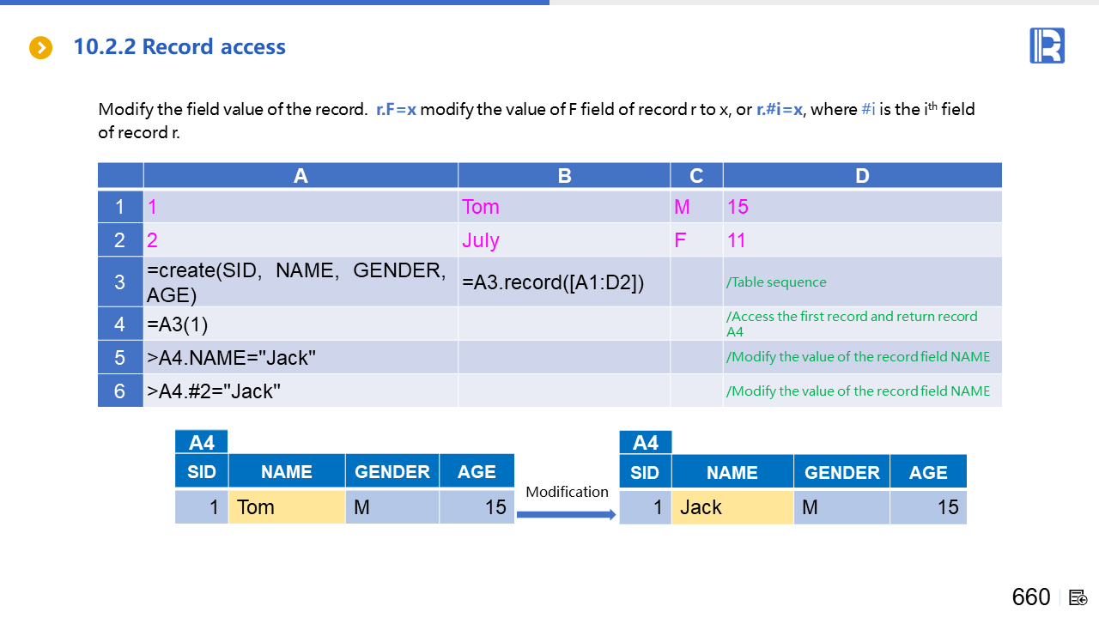
Task: Click the slide progress bar at top
Action: [275, 3]
